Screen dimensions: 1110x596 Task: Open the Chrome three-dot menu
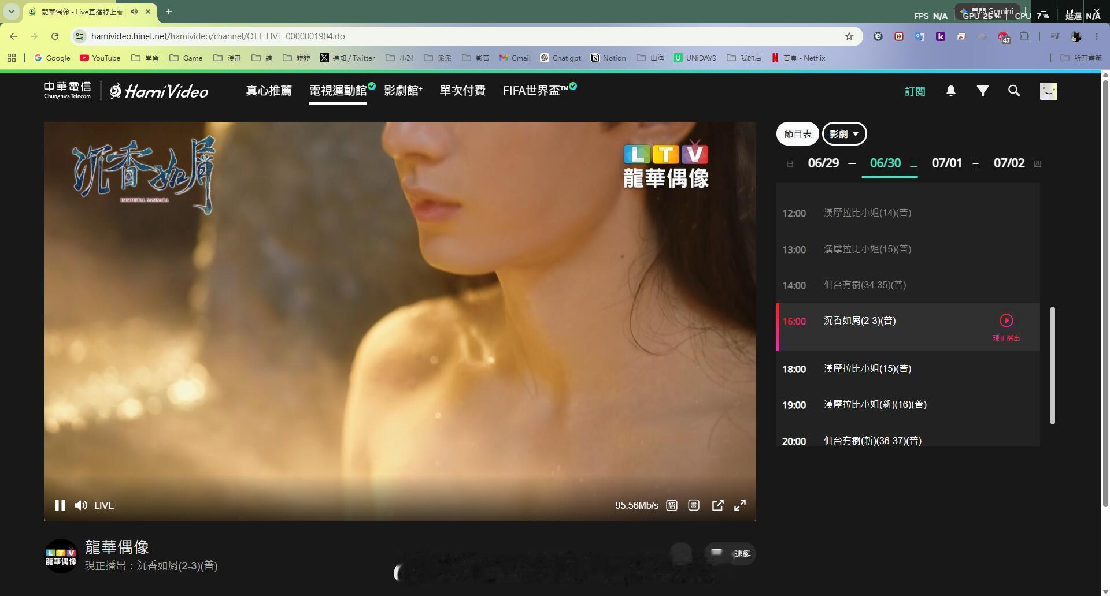[x=1096, y=36]
